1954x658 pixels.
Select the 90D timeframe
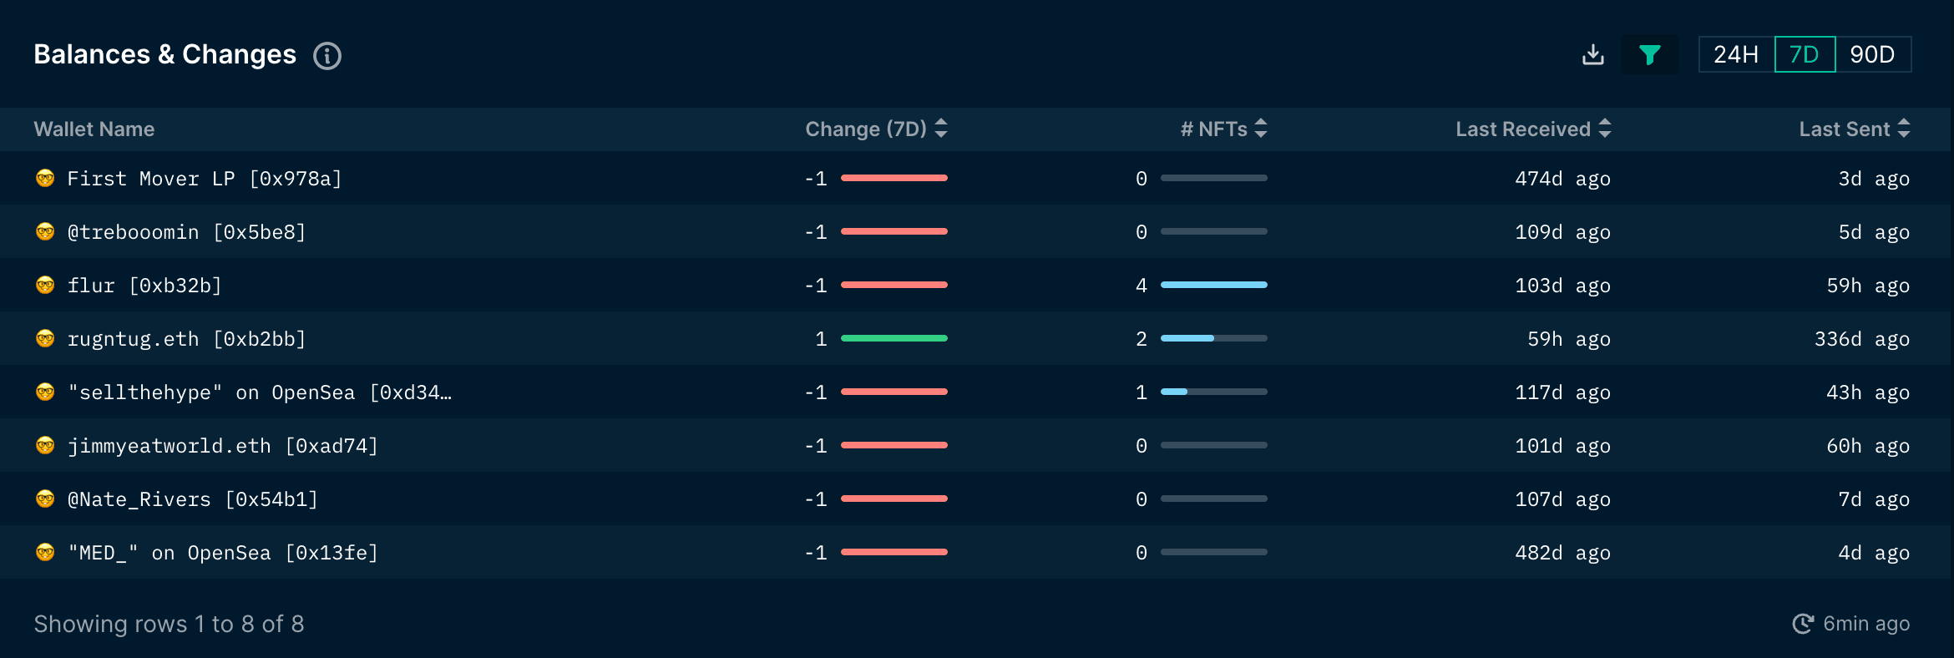coord(1875,53)
